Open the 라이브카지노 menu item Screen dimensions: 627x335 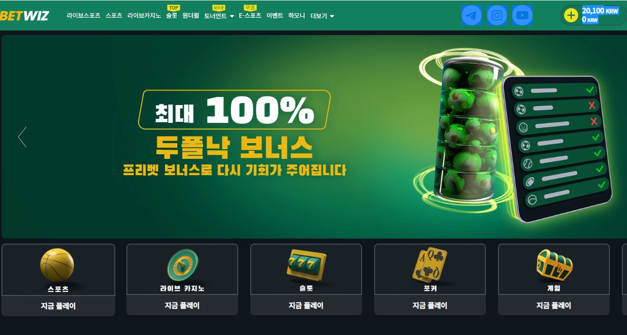point(144,16)
